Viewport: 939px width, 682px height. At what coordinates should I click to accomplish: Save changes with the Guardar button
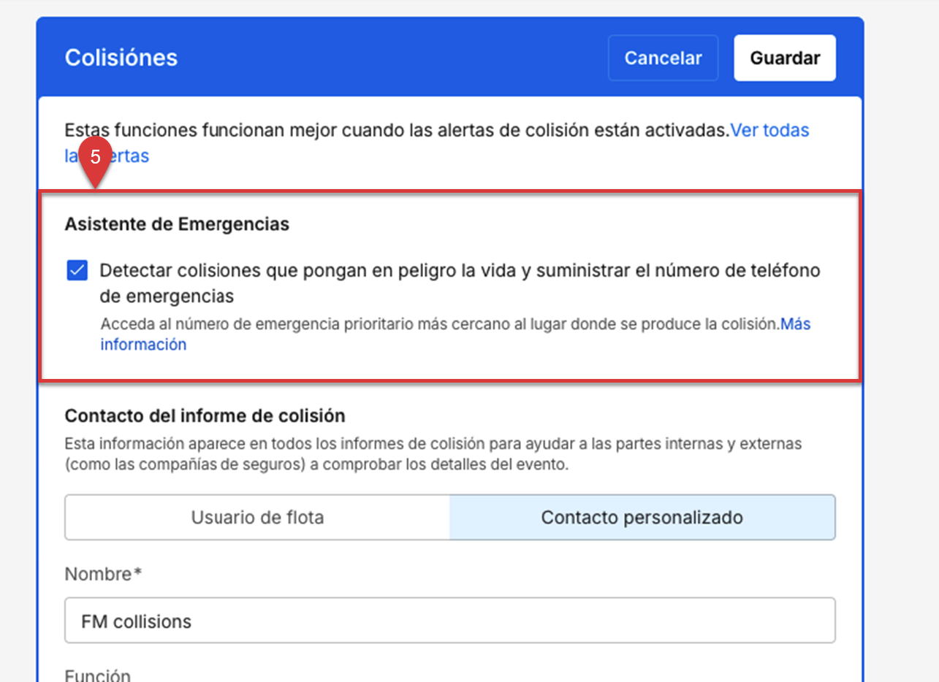point(785,58)
